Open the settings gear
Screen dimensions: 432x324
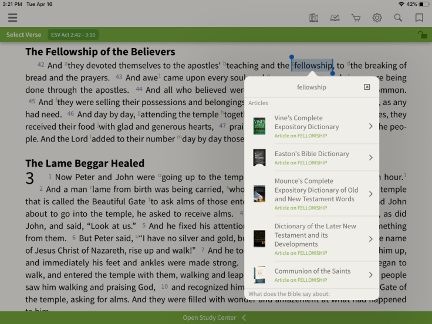pos(377,18)
